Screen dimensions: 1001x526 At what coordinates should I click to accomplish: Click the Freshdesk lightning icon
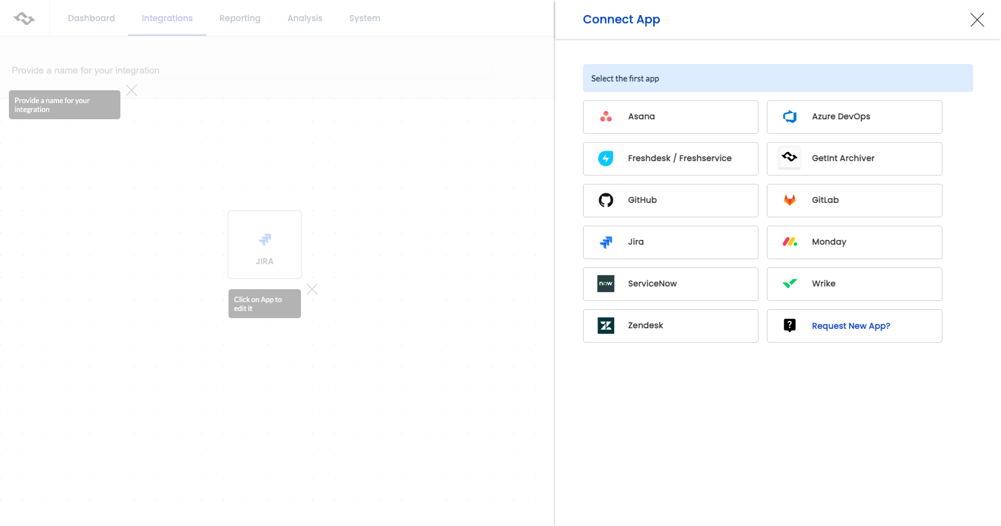click(606, 158)
